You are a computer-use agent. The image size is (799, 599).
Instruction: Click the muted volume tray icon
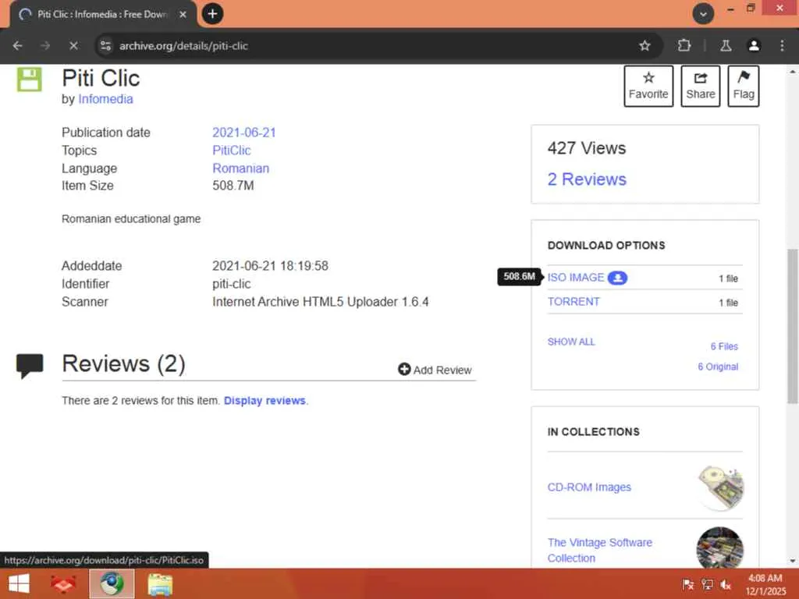(726, 584)
